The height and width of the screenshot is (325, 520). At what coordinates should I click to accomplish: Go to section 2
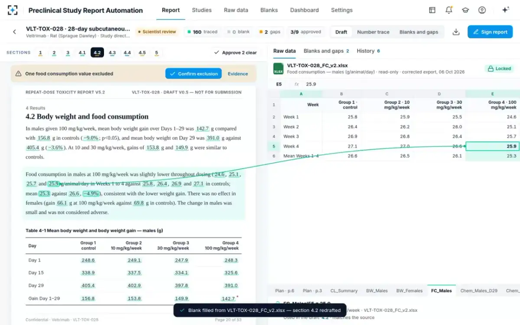pos(54,53)
